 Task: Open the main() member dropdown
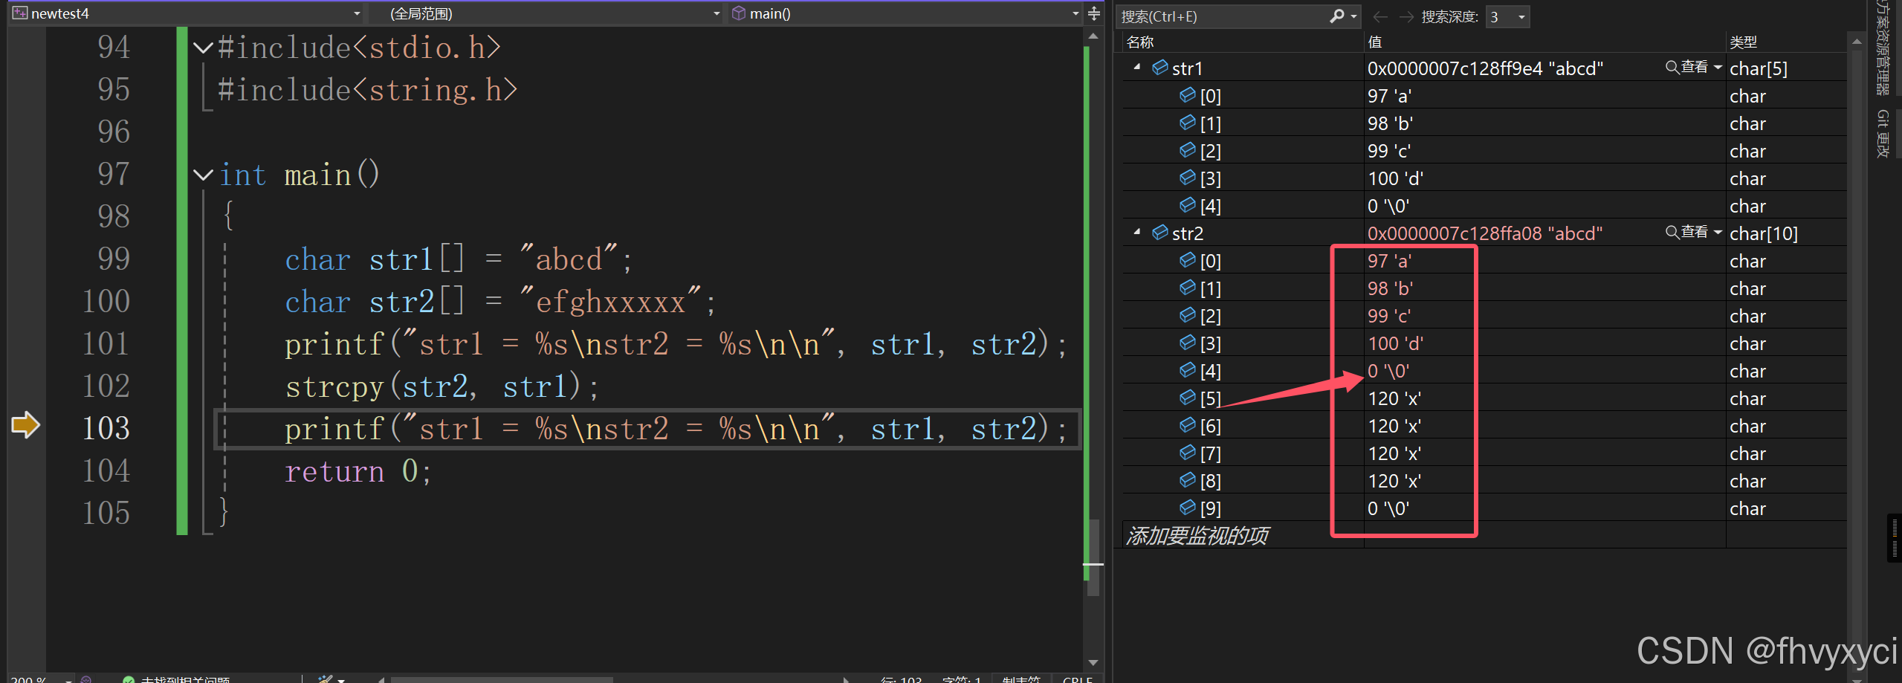(x=1075, y=13)
